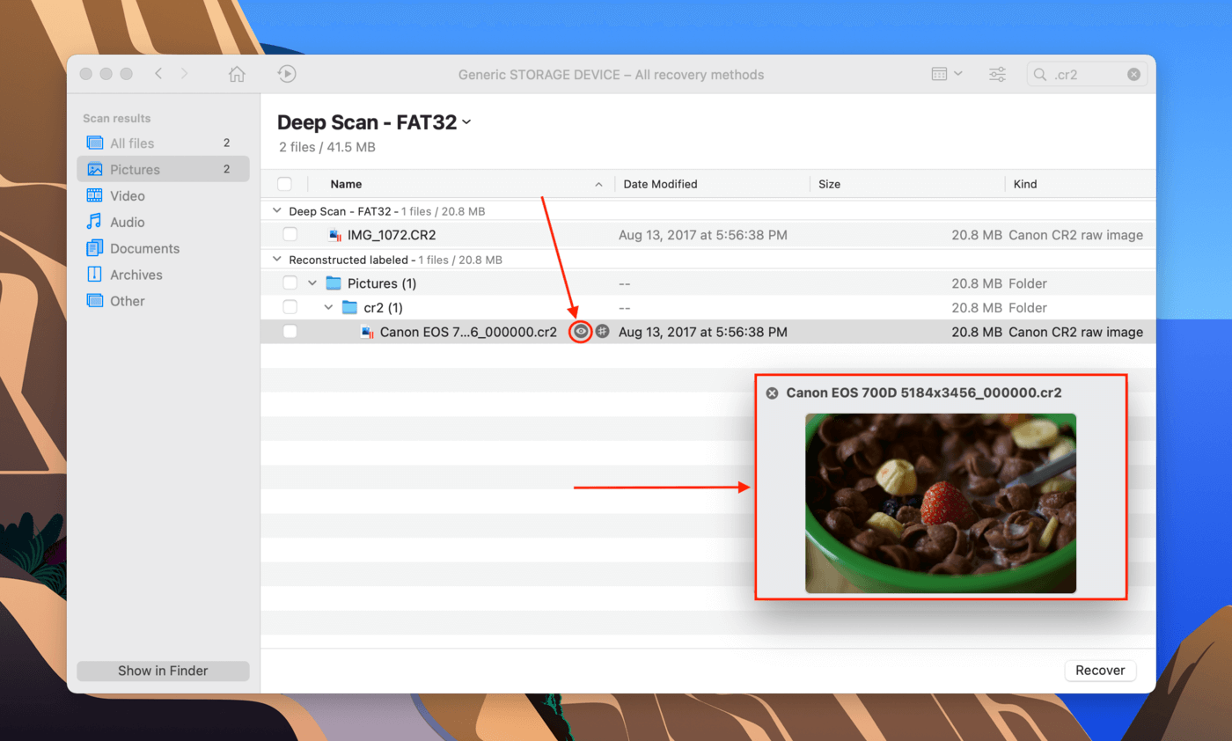The image size is (1232, 741).
Task: Click the cr2 (1) folder icon
Action: click(x=349, y=307)
